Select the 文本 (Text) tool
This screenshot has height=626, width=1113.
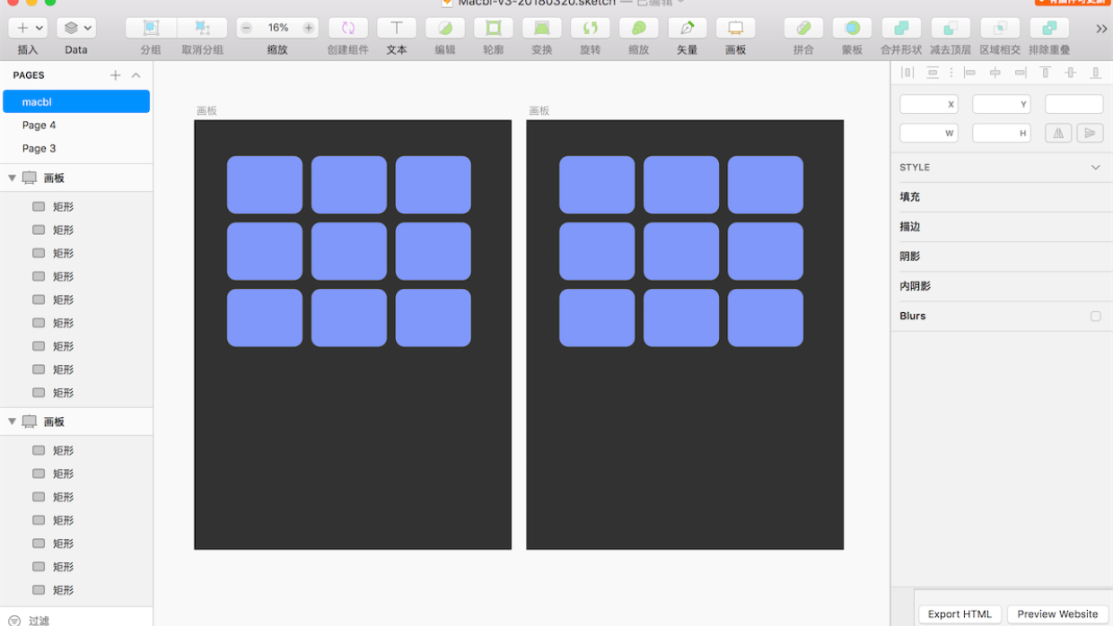(x=397, y=28)
